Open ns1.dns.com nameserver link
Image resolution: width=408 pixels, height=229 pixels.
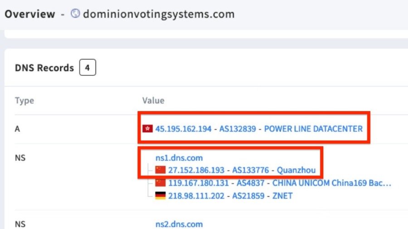coord(179,158)
